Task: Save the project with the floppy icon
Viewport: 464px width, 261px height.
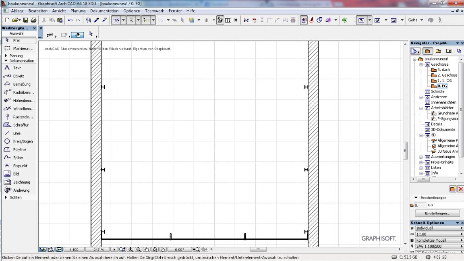Action: (x=26, y=20)
